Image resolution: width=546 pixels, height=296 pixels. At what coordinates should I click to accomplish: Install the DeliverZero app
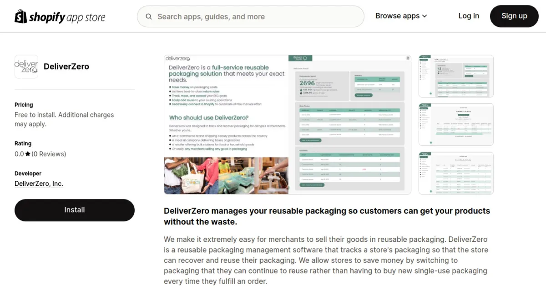click(x=75, y=210)
